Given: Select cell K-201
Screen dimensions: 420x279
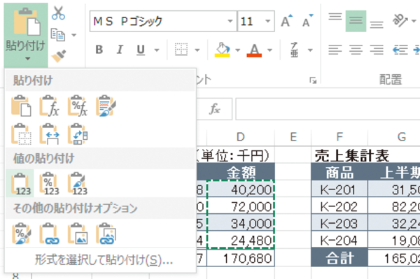Looking at the screenshot, I should coord(339,189).
